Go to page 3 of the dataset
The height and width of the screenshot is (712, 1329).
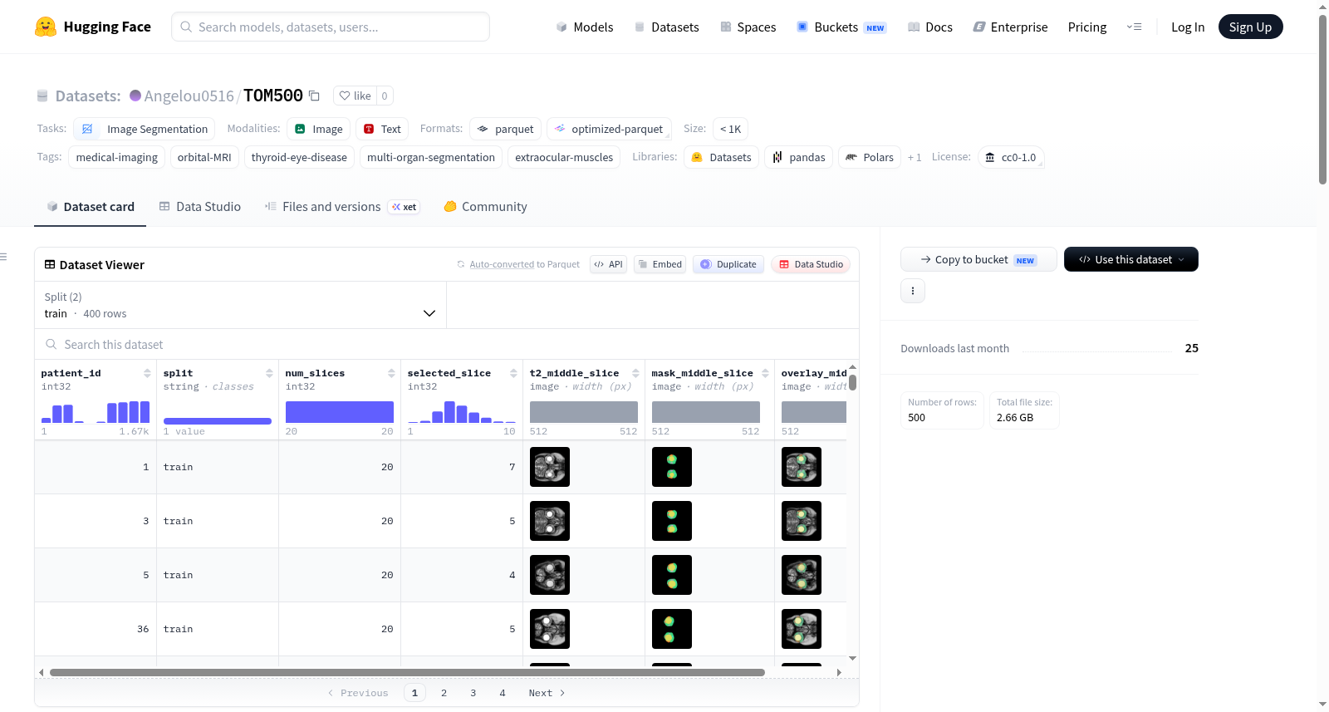point(473,693)
